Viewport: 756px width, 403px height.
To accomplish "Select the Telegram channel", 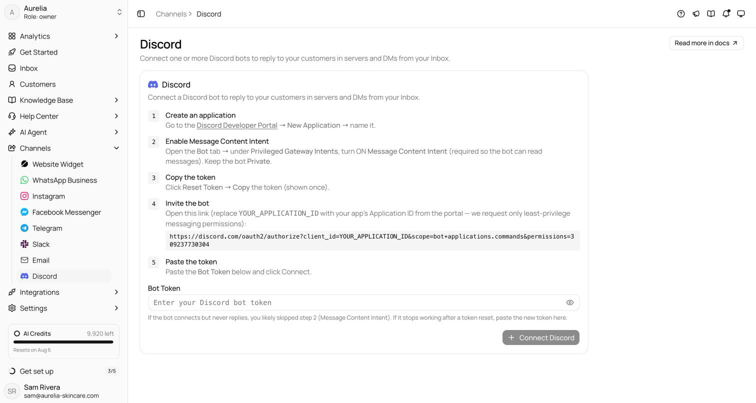I will click(64, 228).
